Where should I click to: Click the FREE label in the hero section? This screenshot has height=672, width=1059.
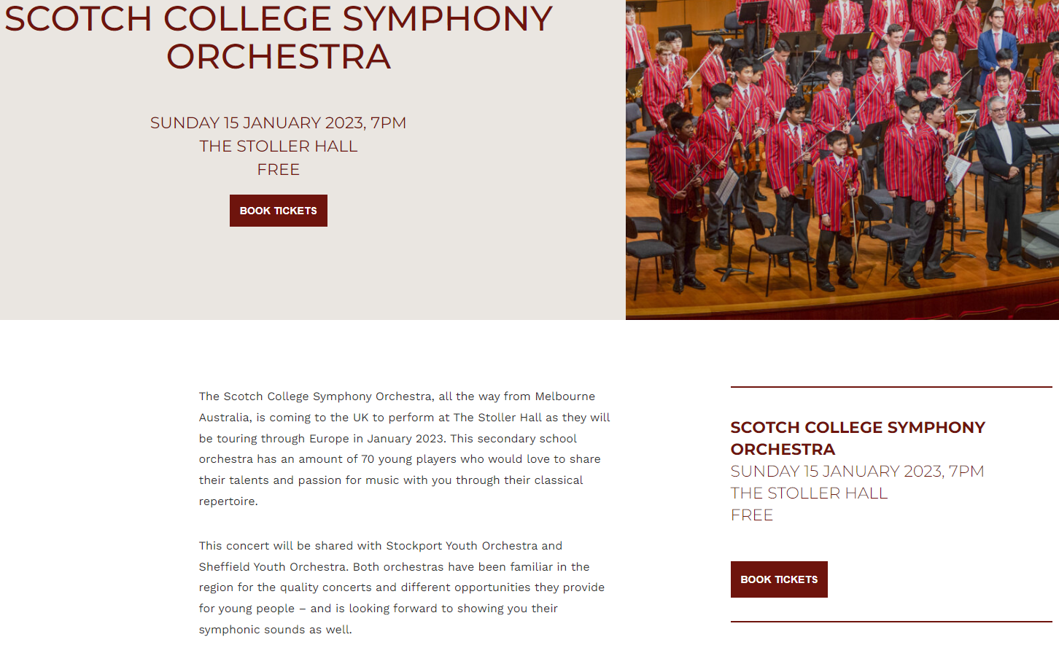(x=278, y=169)
